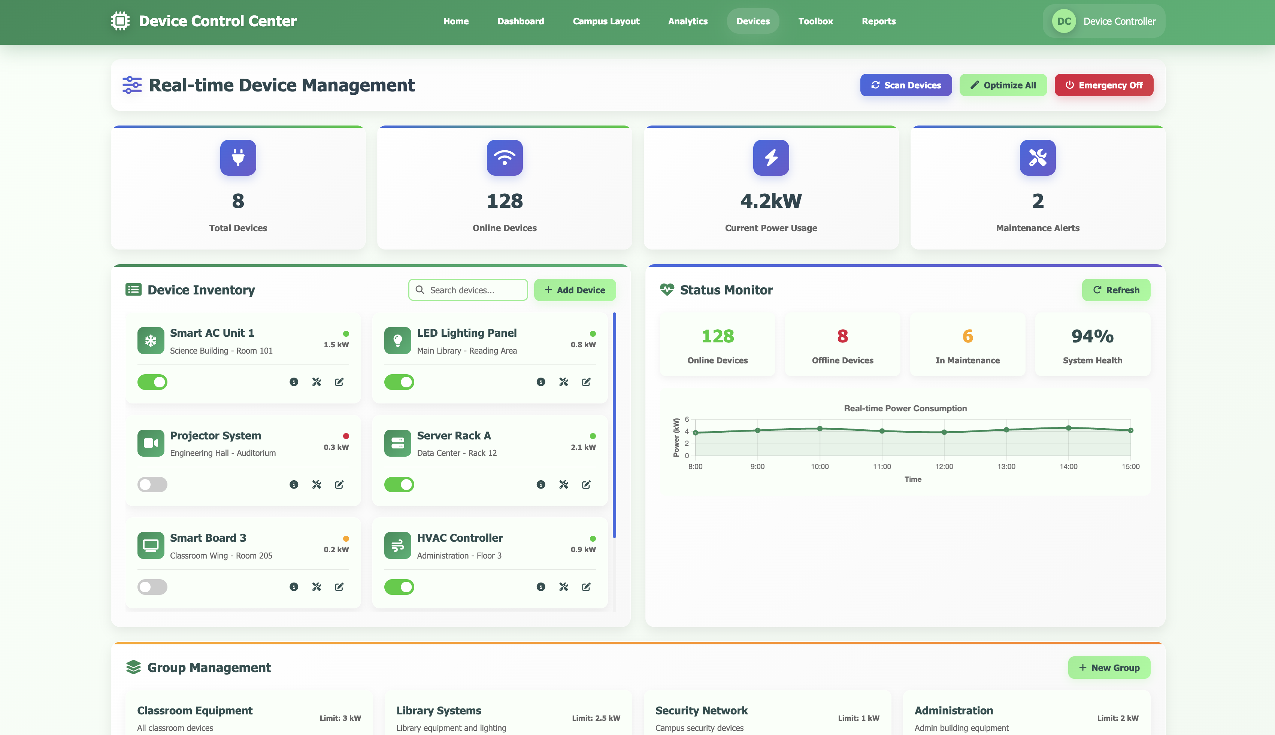Turn off Smart AC Unit 1 switch
1275x735 pixels.
(152, 382)
